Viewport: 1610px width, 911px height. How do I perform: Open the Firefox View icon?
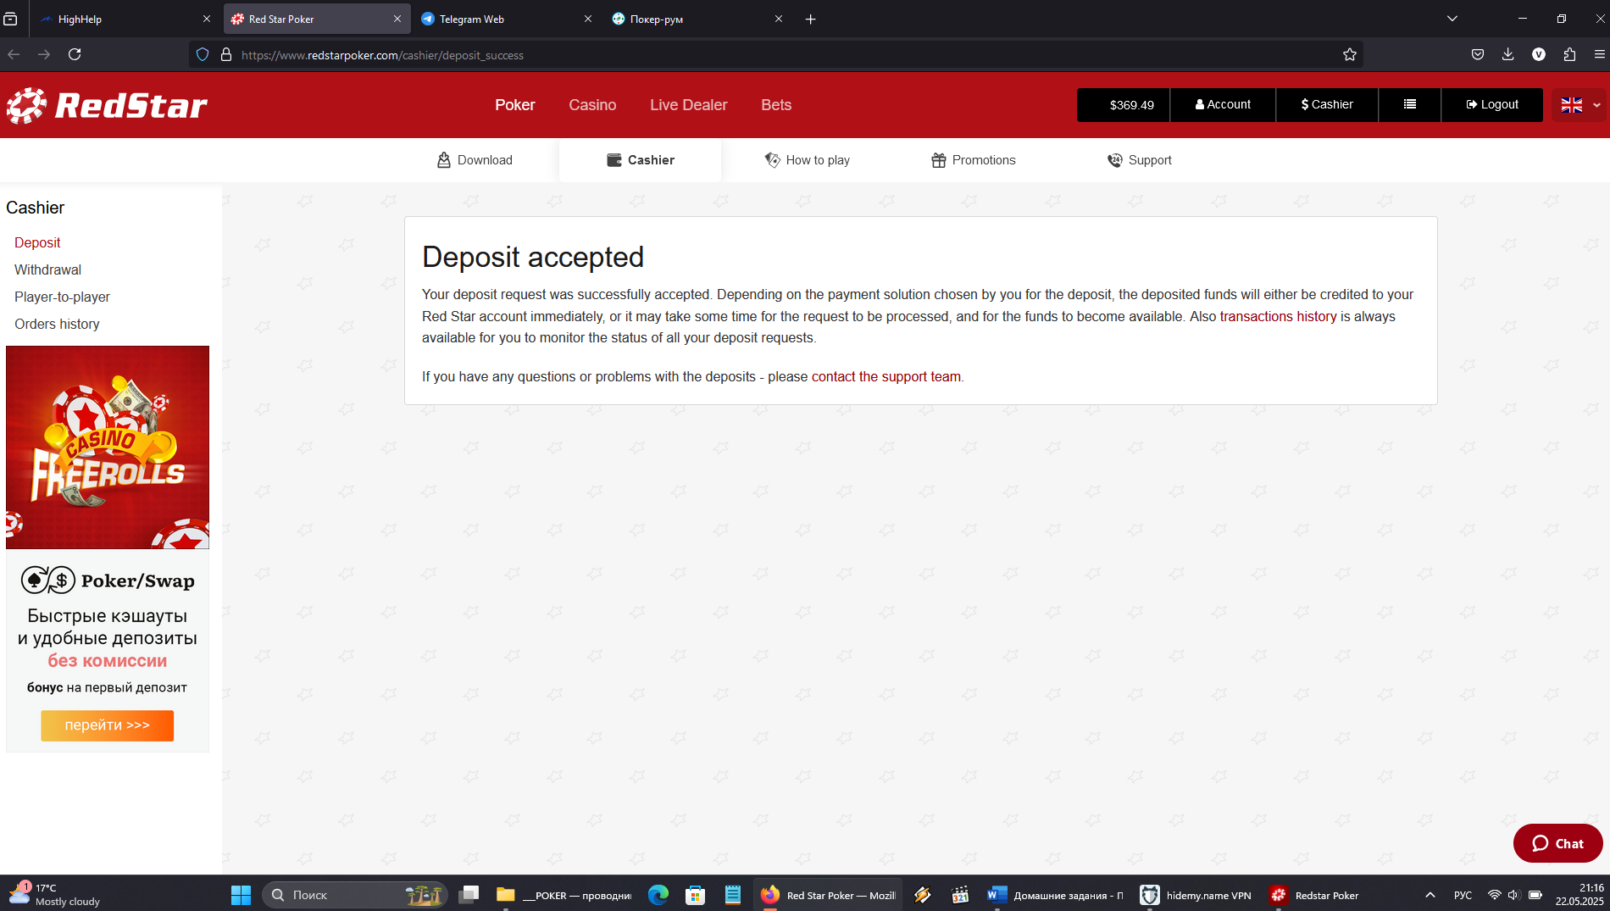point(11,19)
